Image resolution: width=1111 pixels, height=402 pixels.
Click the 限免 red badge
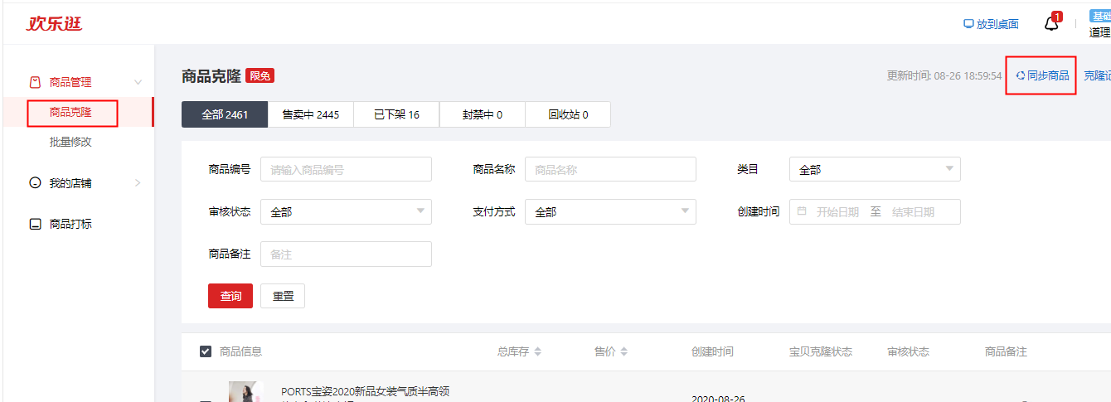260,75
